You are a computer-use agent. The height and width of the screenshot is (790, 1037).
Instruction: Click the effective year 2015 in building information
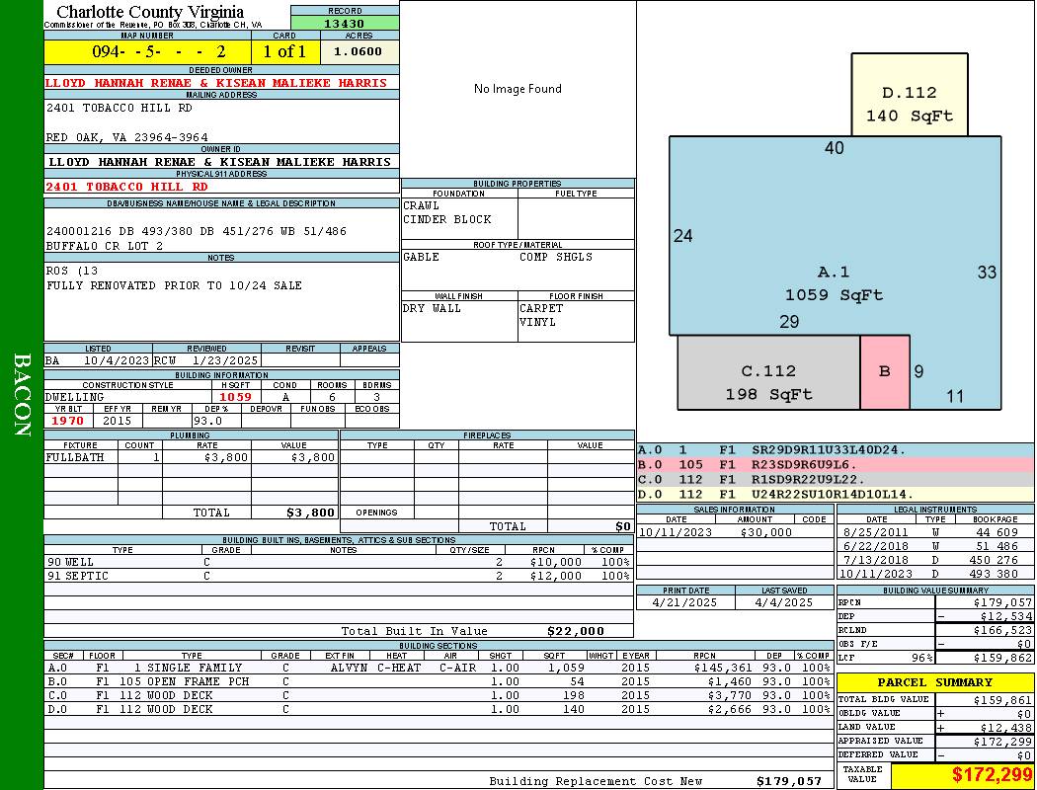point(118,421)
